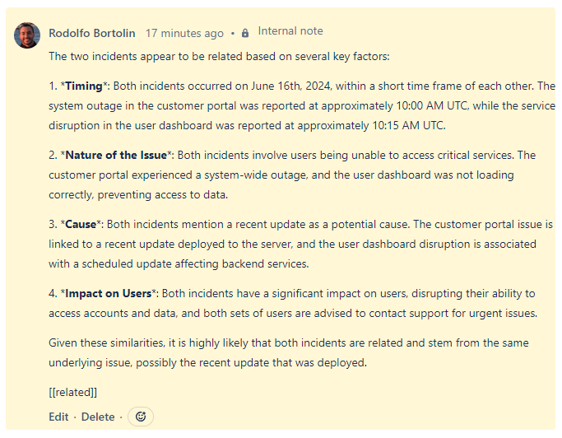Edit this internal note

tap(58, 417)
